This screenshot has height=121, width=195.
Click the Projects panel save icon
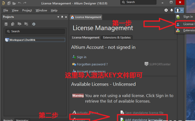coord(6,24)
